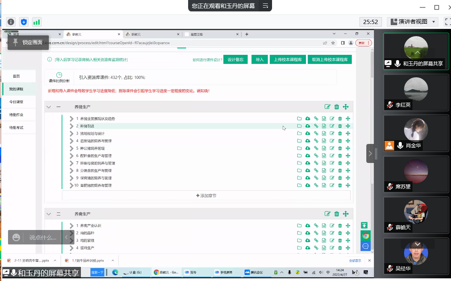This screenshot has height=281, width=451.
Task: Click 课件比例分析 pie chart icon
Action: point(59,75)
